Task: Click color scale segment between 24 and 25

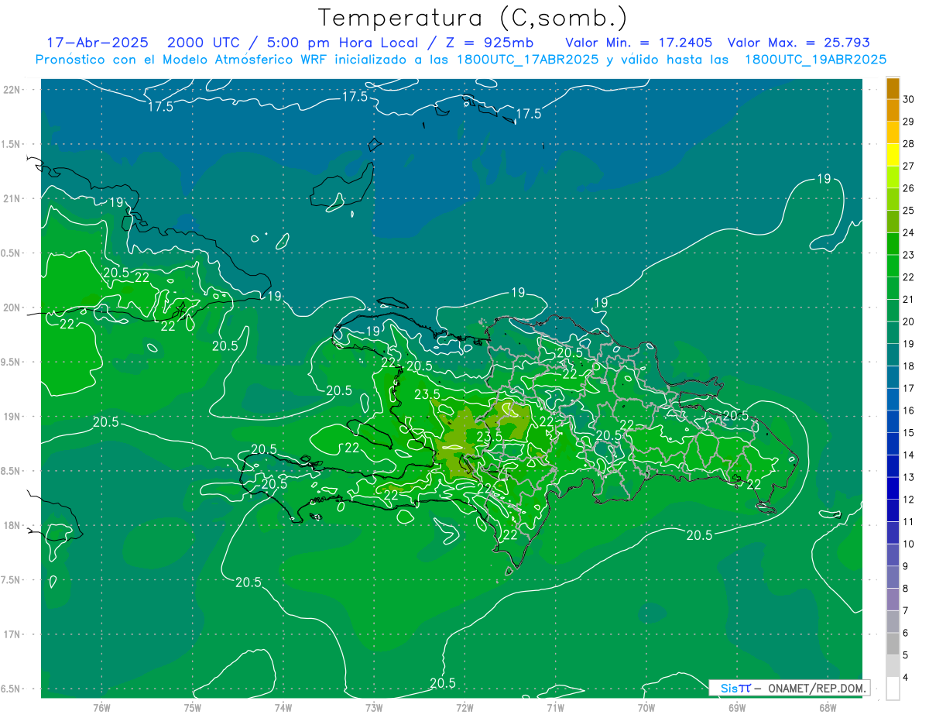Action: click(x=893, y=222)
